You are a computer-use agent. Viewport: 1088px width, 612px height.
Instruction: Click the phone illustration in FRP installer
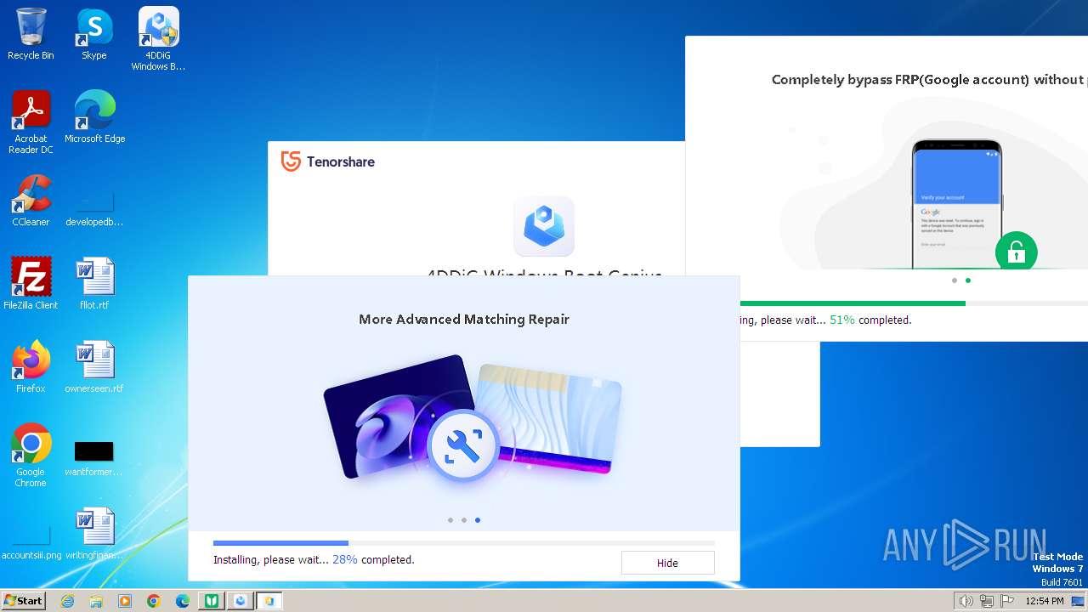pos(957,204)
